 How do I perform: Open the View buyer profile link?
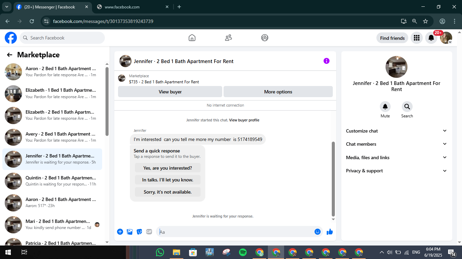(244, 120)
